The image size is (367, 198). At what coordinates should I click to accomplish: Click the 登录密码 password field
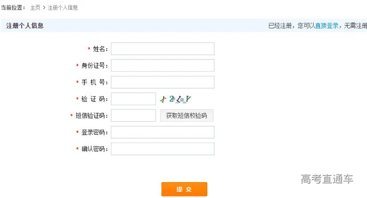click(x=163, y=132)
